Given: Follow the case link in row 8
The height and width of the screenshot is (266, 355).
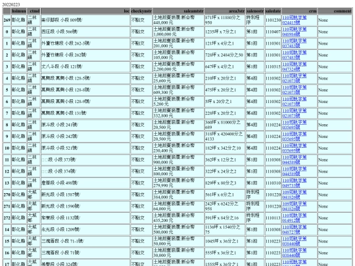Looking at the screenshot, I should [x=294, y=125].
